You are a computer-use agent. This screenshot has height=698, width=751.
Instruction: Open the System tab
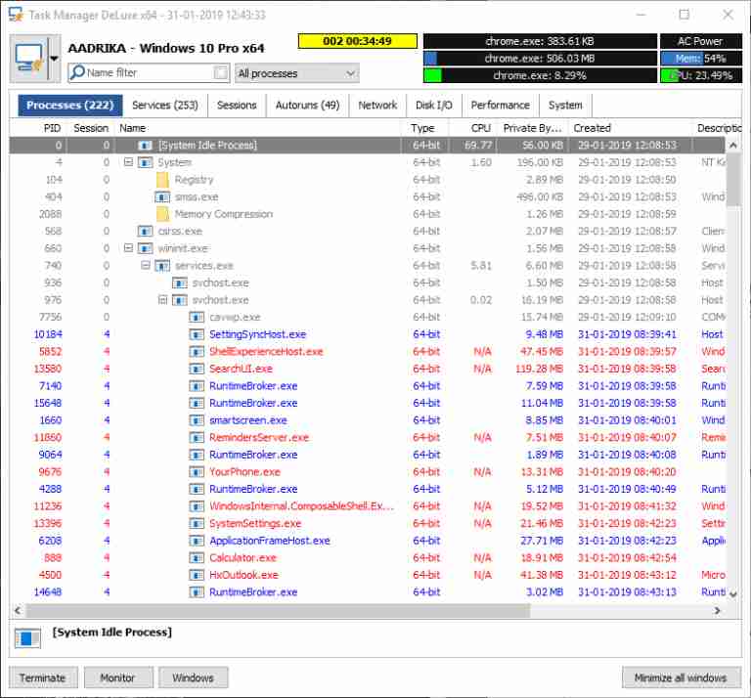pos(565,106)
